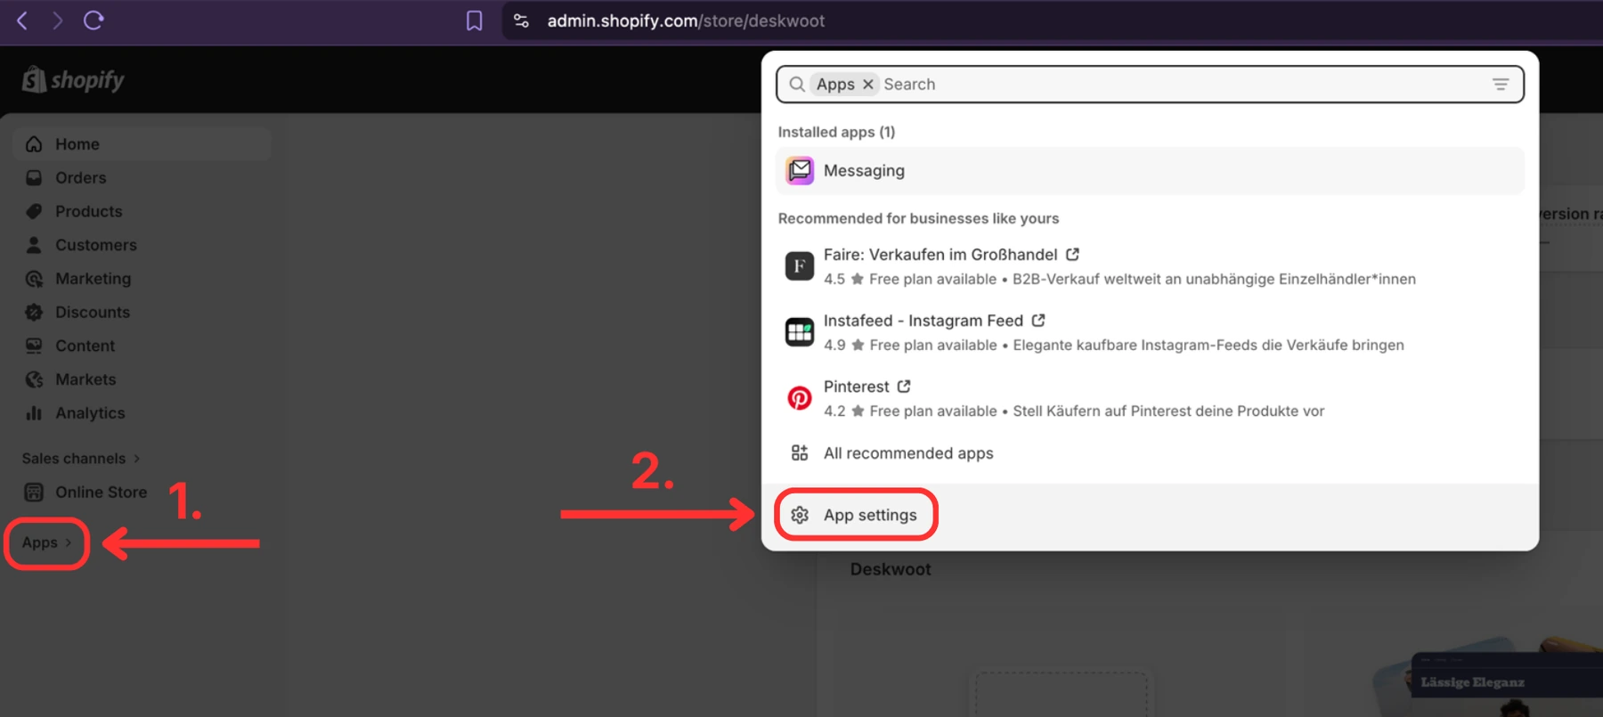Select Home in the sidebar

(142, 144)
